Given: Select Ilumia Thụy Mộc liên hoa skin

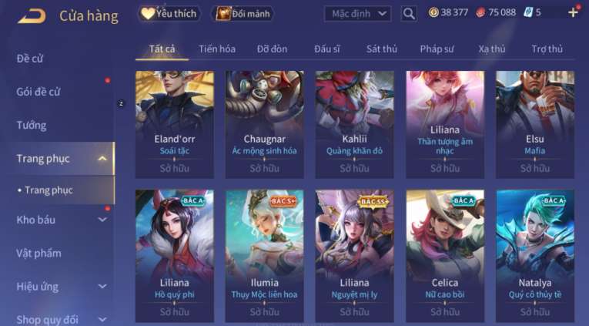Looking at the screenshot, I should [264, 256].
